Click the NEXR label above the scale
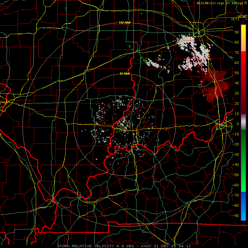 (242, 17)
